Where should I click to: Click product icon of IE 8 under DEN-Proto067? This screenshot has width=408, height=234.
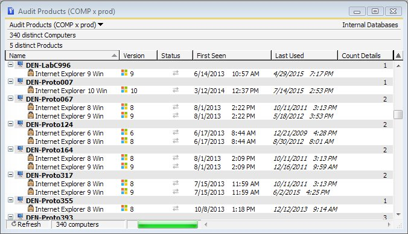31,107
